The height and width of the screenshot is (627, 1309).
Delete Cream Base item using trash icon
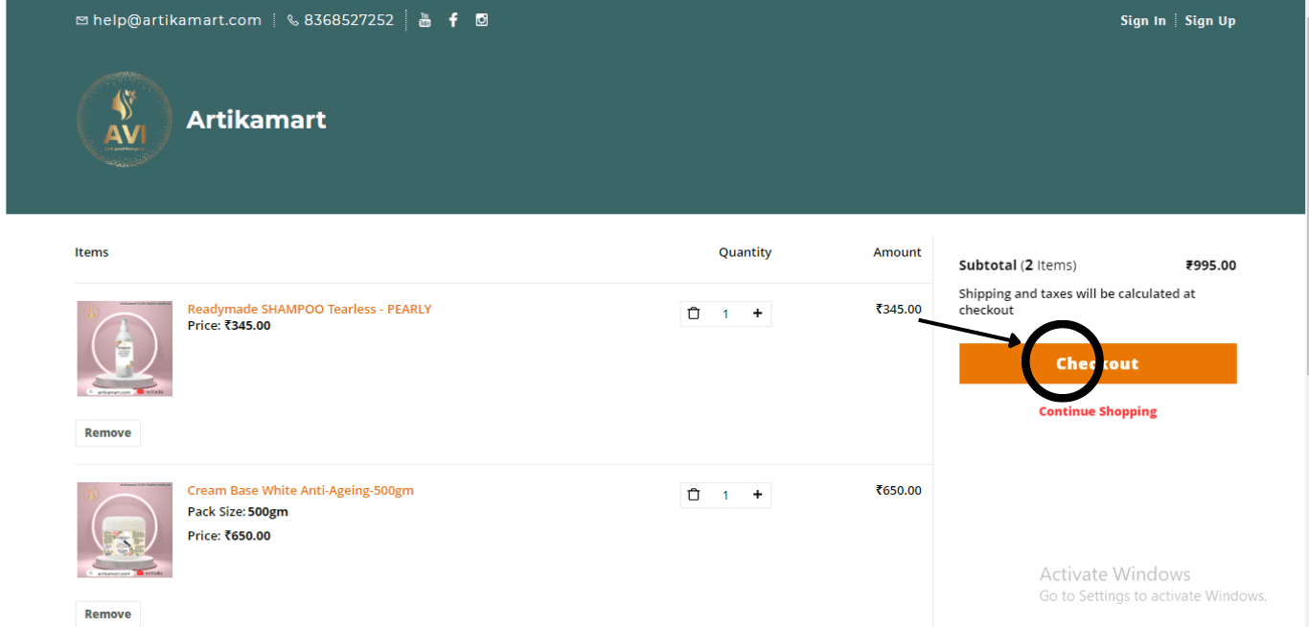pos(695,495)
